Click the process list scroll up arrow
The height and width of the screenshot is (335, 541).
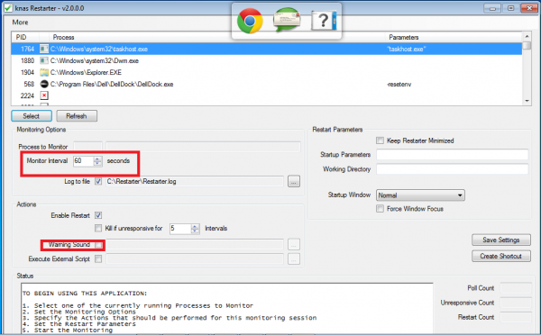coord(527,37)
